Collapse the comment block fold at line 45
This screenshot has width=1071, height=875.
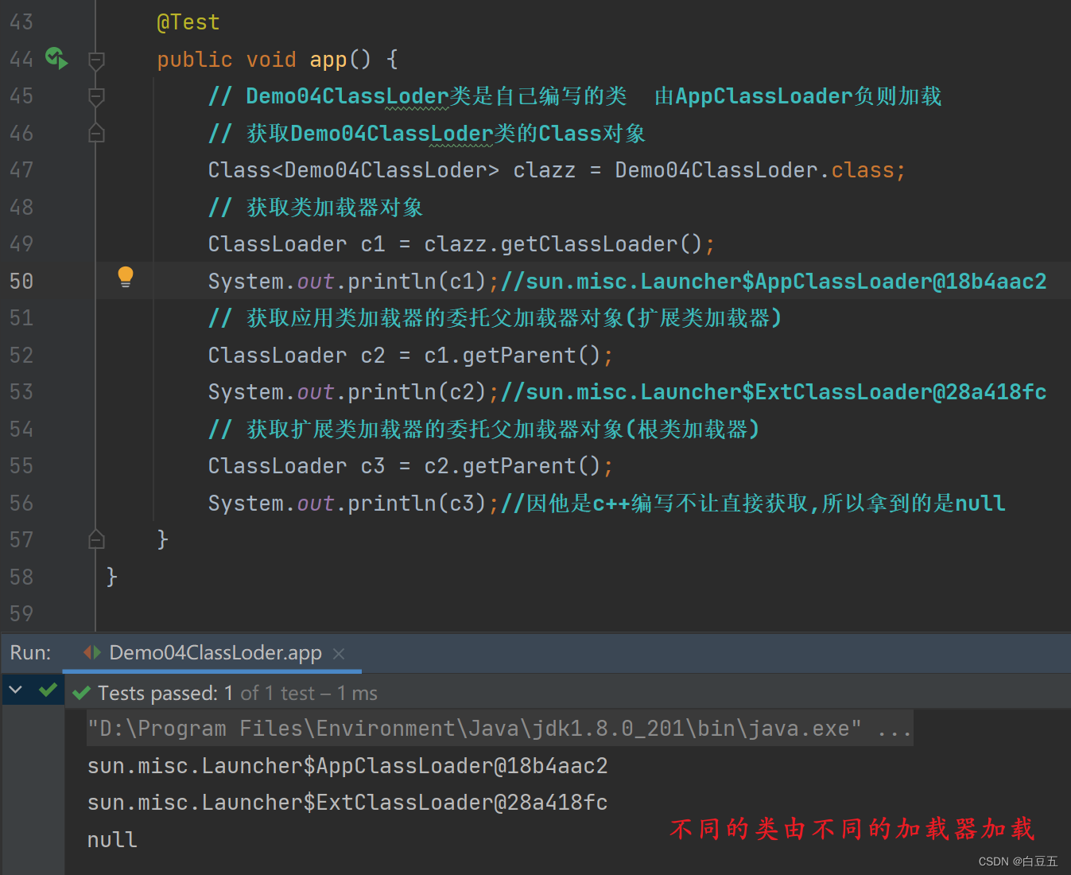[x=96, y=96]
